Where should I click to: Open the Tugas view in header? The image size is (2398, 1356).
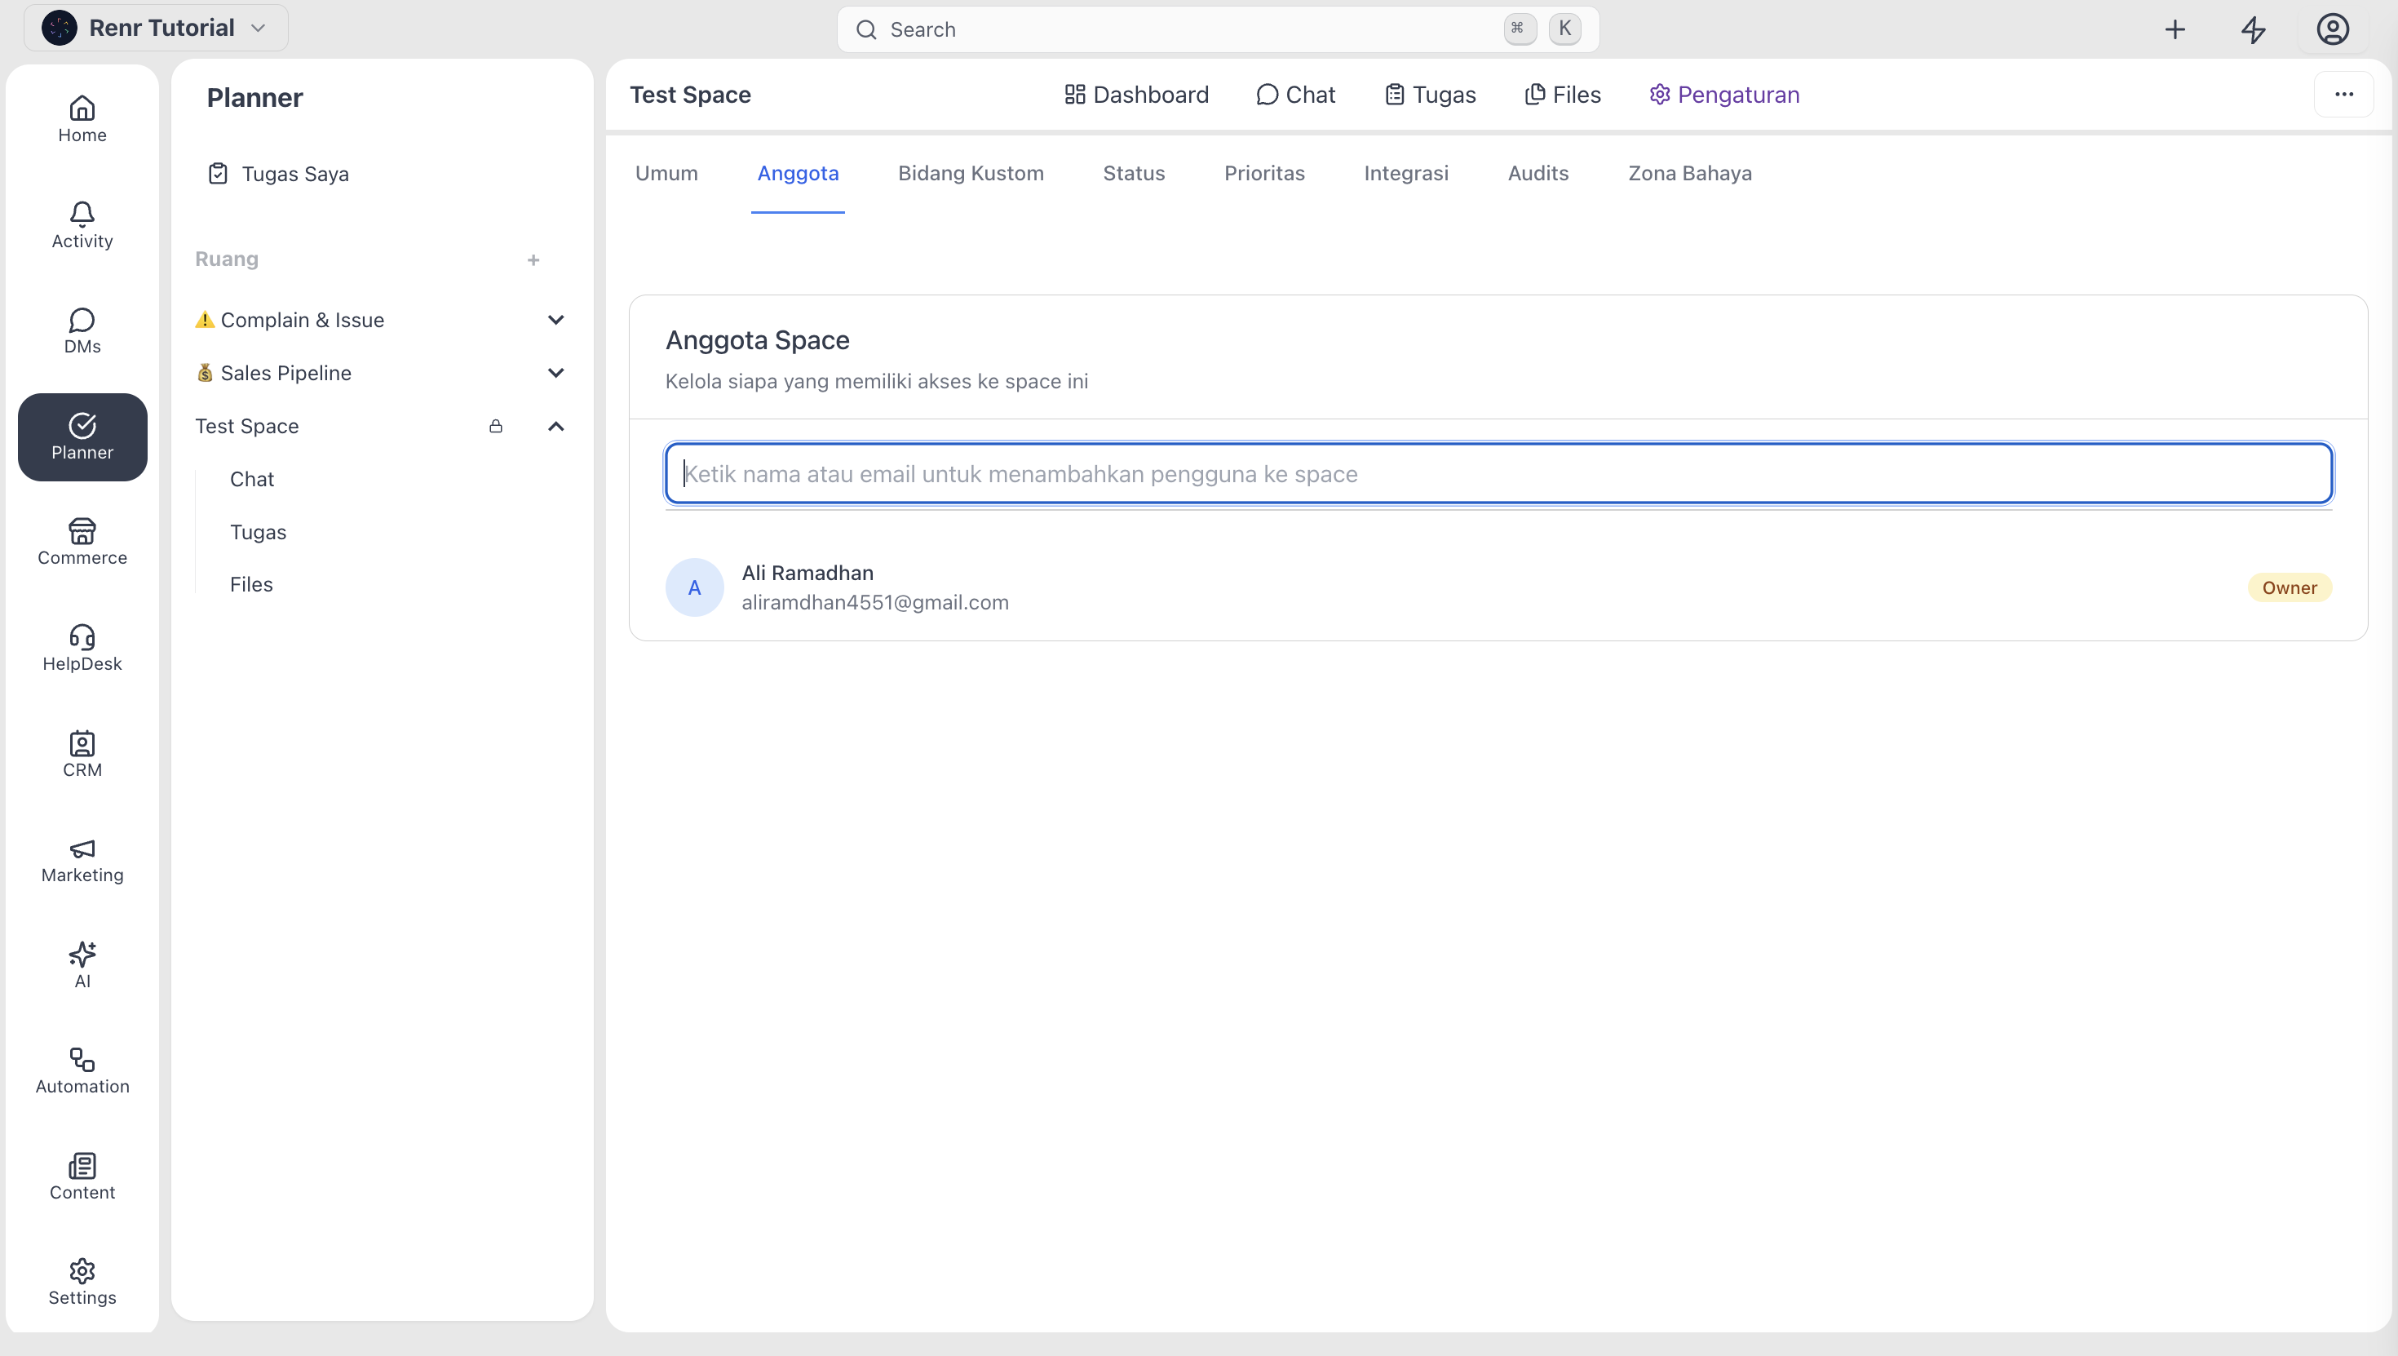tap(1430, 95)
